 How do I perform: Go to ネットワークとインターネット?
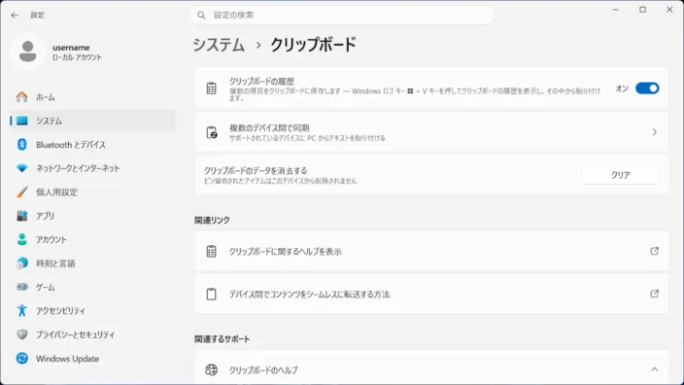point(92,168)
